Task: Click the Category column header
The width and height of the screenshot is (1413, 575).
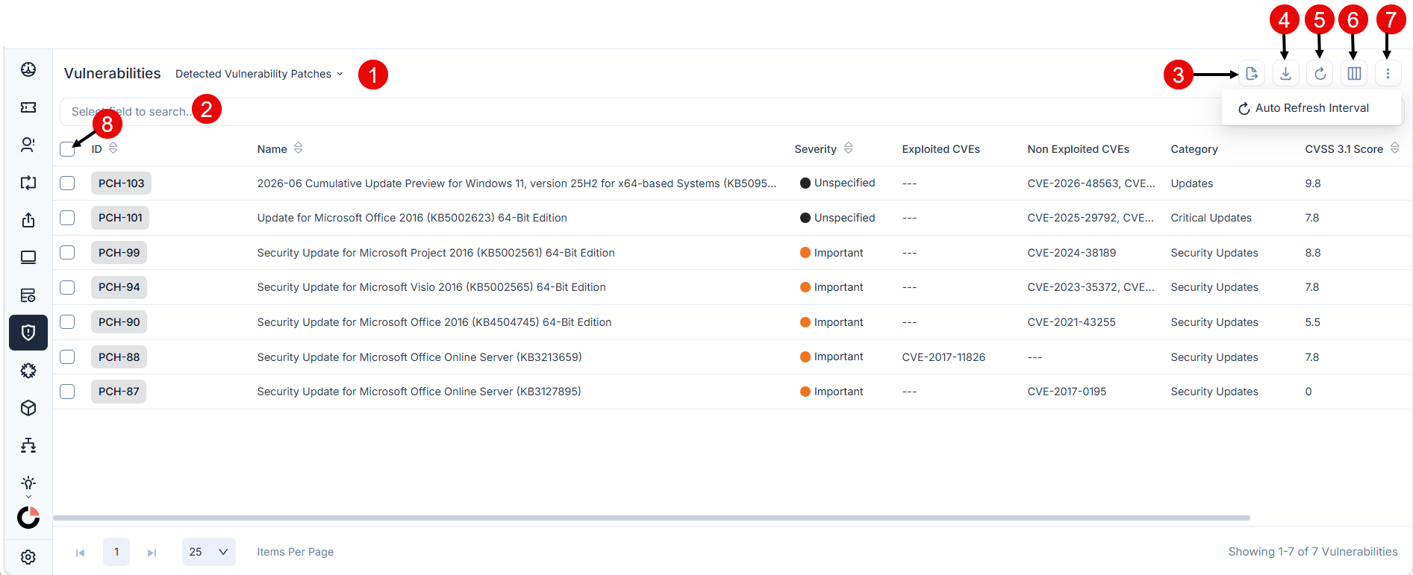Action: pos(1194,149)
